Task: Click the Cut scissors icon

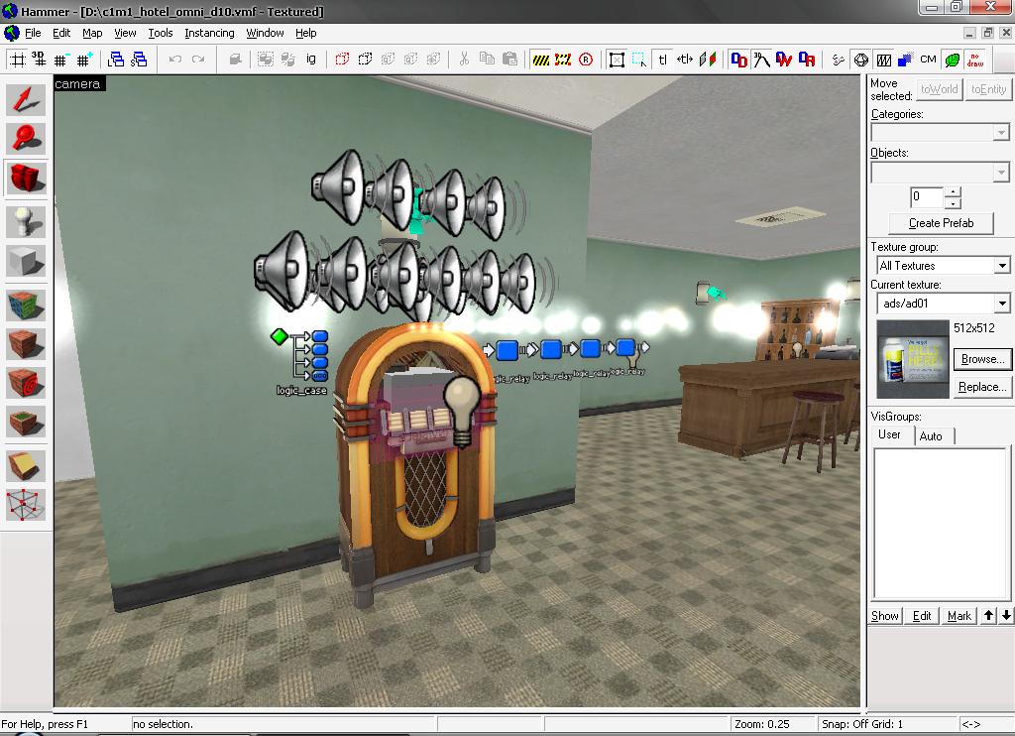Action: click(464, 60)
